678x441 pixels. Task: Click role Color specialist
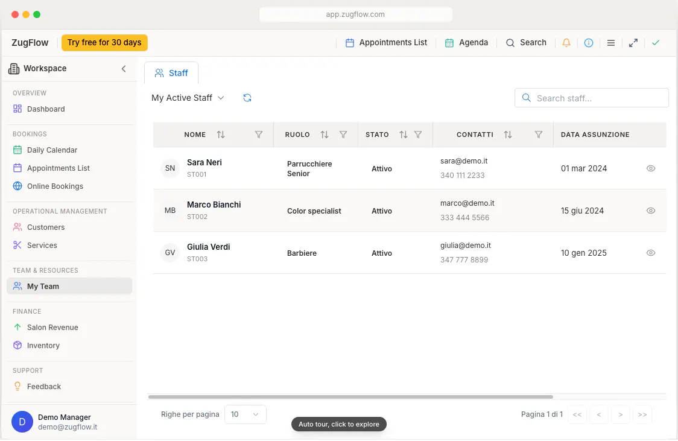[x=314, y=211]
